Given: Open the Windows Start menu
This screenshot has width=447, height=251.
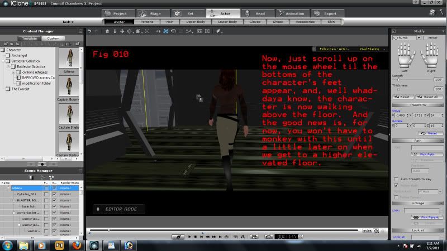Looking at the screenshot, I should point(8,245).
